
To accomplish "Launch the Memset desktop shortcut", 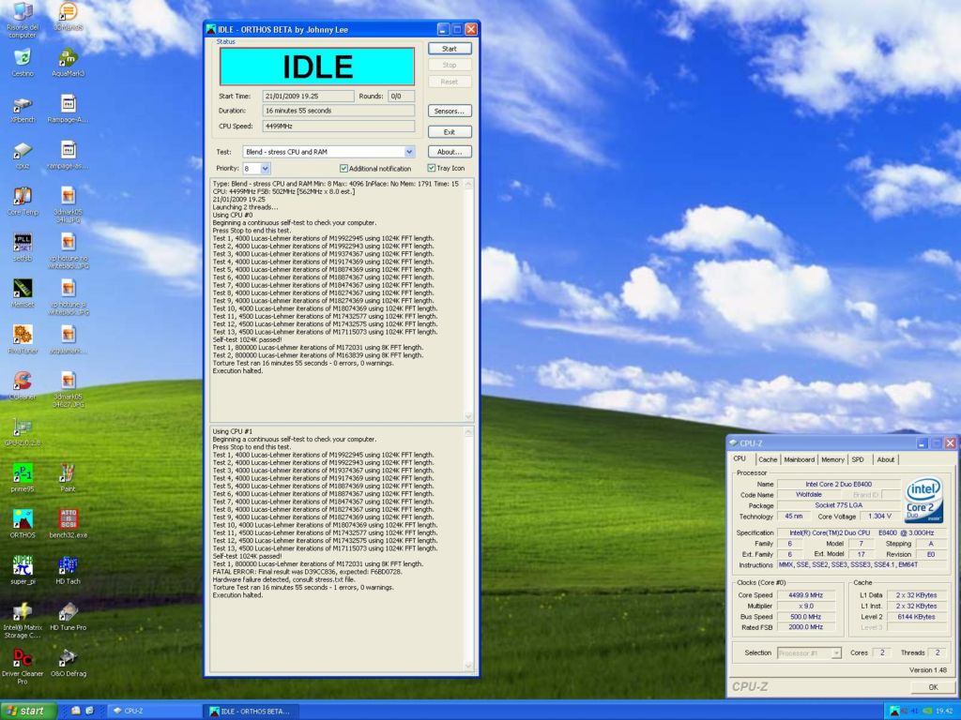I will click(23, 293).
